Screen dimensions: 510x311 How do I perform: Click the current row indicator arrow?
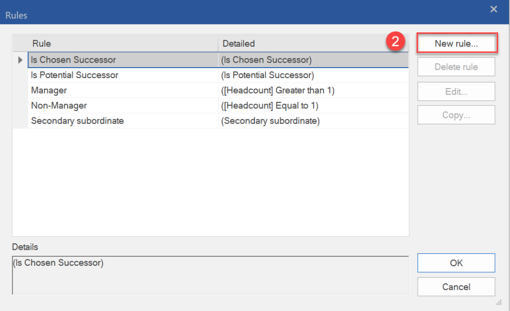20,60
